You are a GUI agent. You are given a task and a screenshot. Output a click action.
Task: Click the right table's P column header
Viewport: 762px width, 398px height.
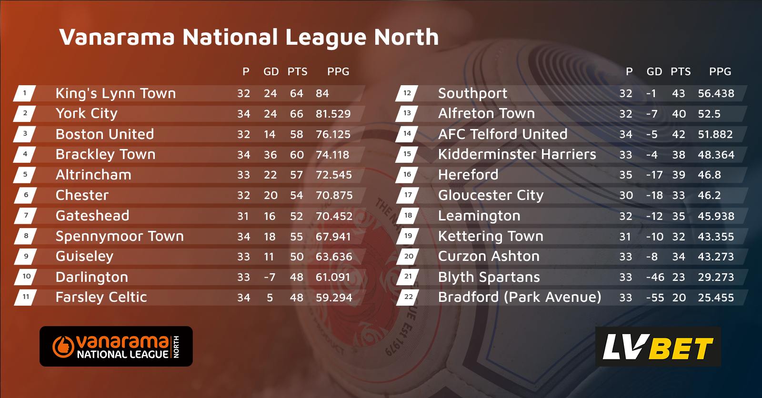[629, 72]
